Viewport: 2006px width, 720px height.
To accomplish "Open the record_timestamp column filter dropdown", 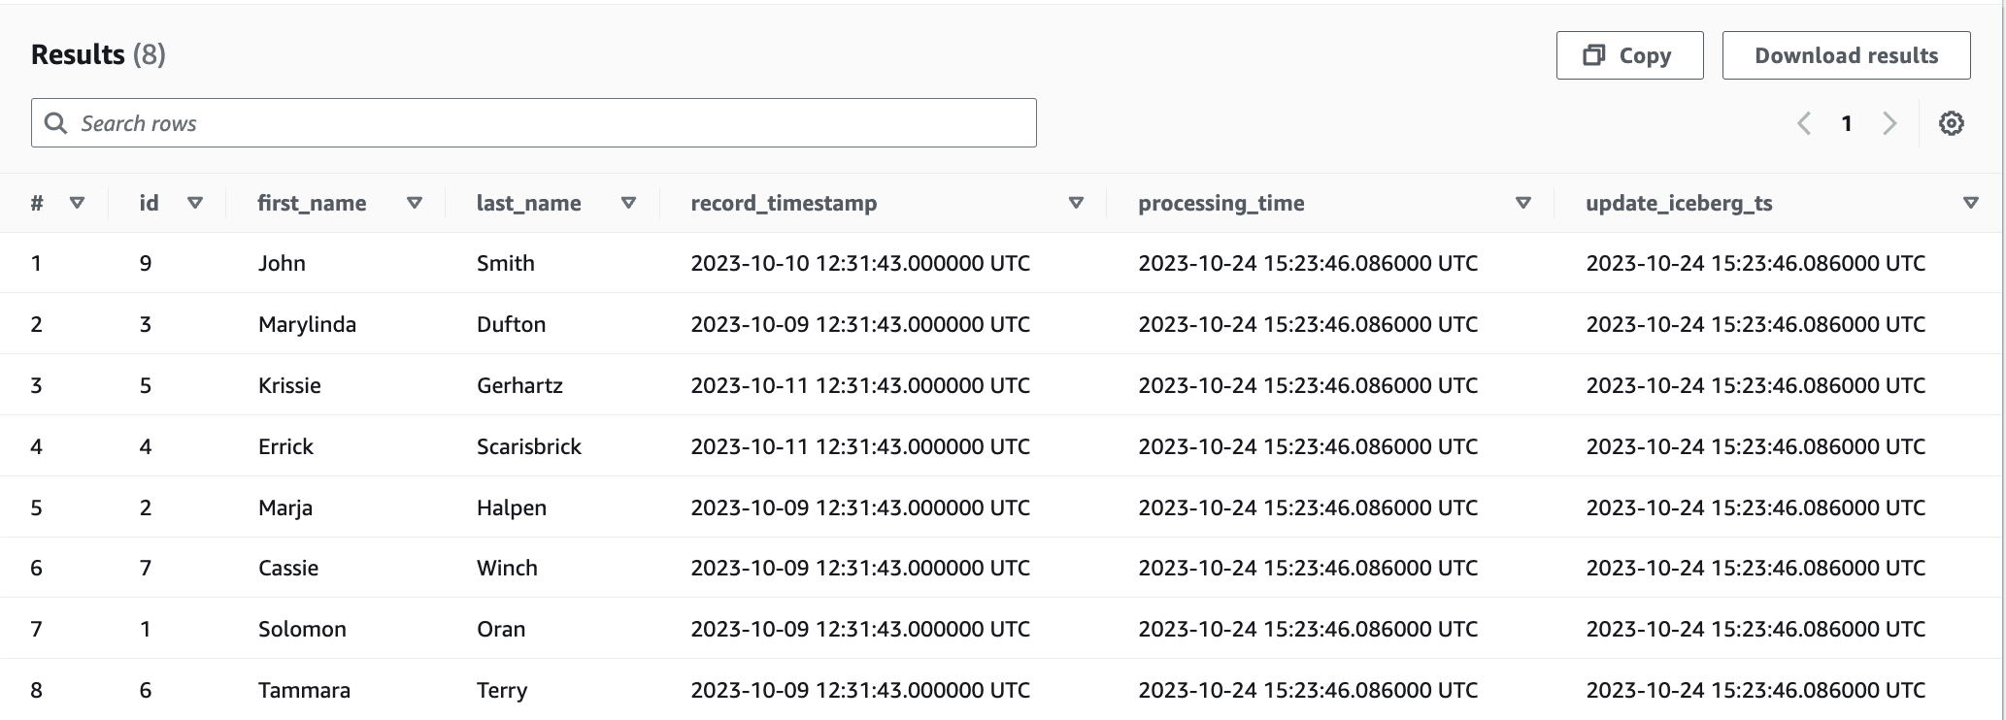I will pos(1076,203).
